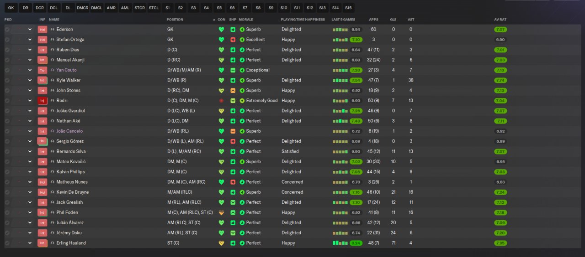Select the GK position filter button
This screenshot has height=257, width=585.
(11, 8)
